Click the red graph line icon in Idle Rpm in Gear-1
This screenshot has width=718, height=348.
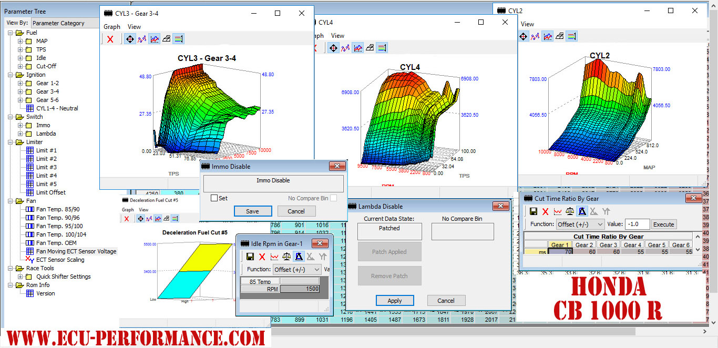point(274,257)
